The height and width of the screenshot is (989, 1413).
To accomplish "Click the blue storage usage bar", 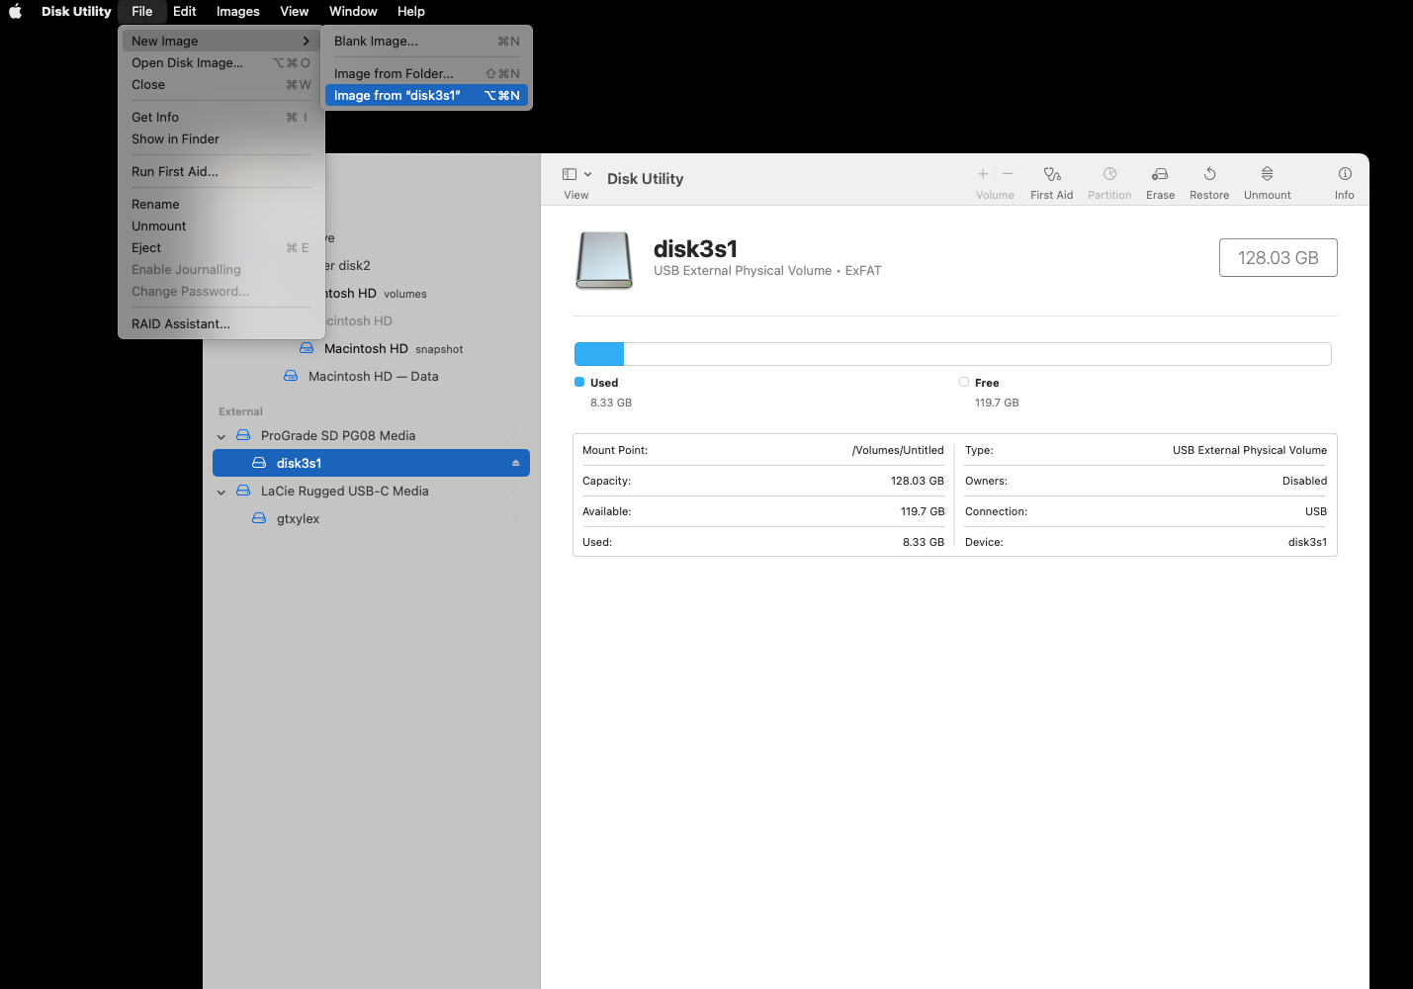I will 598,353.
